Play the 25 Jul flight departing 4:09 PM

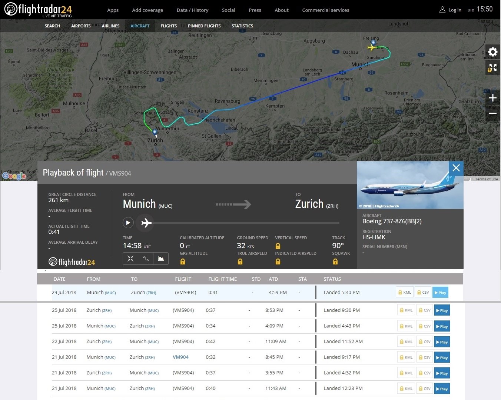point(442,326)
